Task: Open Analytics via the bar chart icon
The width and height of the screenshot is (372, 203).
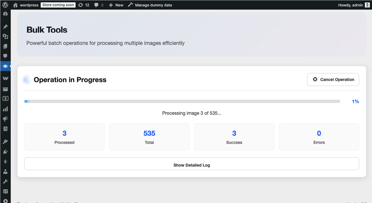Action: tap(5, 109)
